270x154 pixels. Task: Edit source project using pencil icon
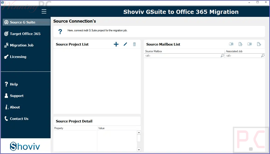[x=125, y=44]
